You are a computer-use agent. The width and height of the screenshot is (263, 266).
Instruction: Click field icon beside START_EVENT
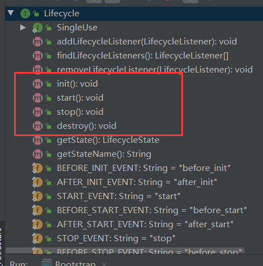click(37, 196)
